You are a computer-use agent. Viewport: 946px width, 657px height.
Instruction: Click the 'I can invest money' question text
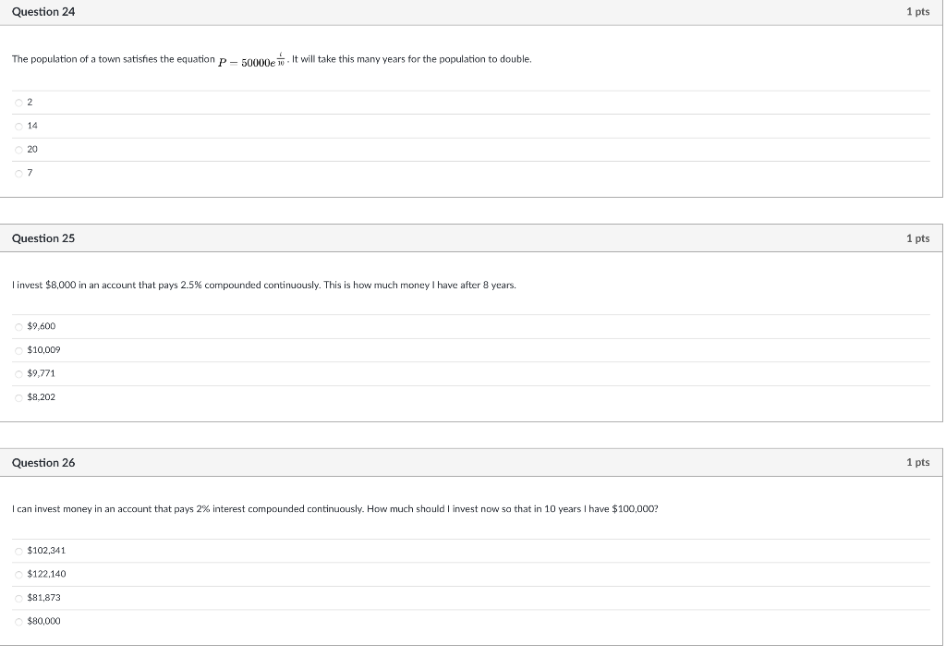click(334, 509)
